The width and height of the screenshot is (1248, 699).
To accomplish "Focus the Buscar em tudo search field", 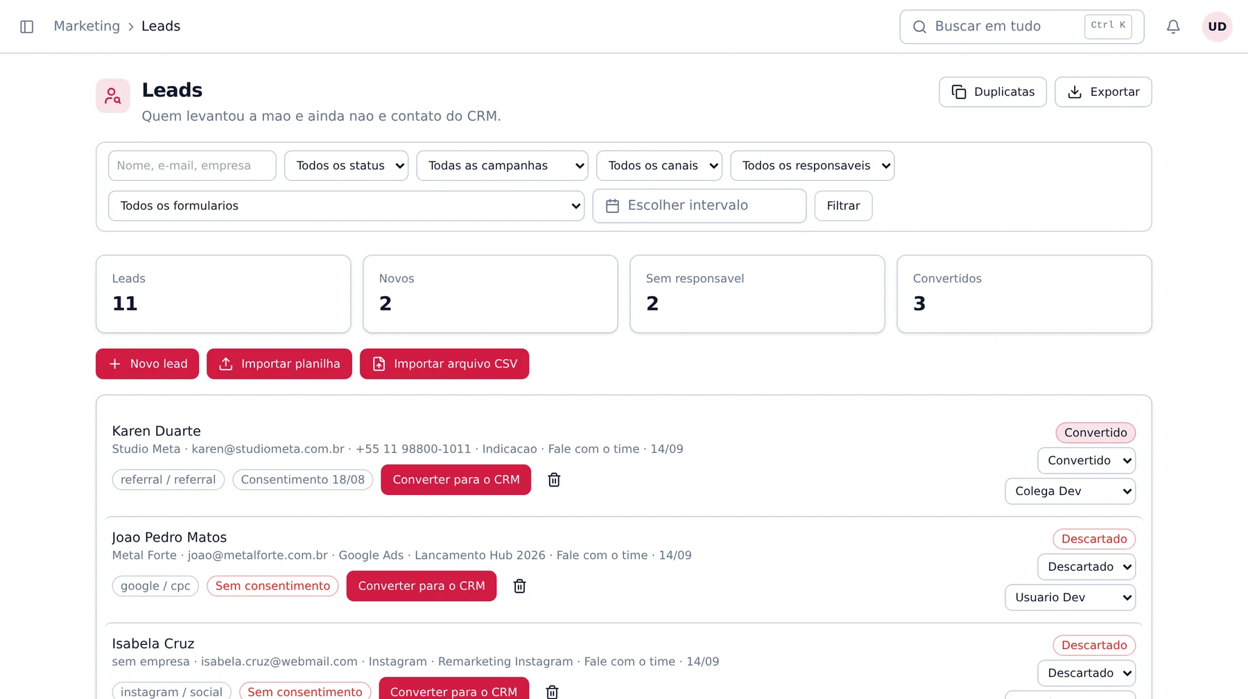I will point(1022,26).
